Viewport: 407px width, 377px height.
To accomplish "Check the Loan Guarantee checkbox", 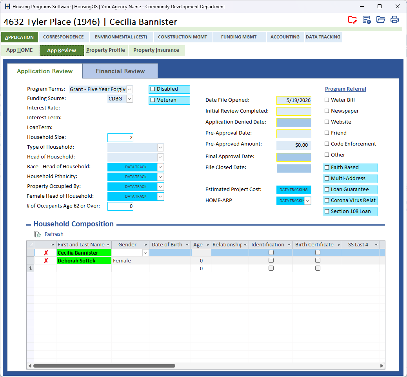I will click(327, 189).
